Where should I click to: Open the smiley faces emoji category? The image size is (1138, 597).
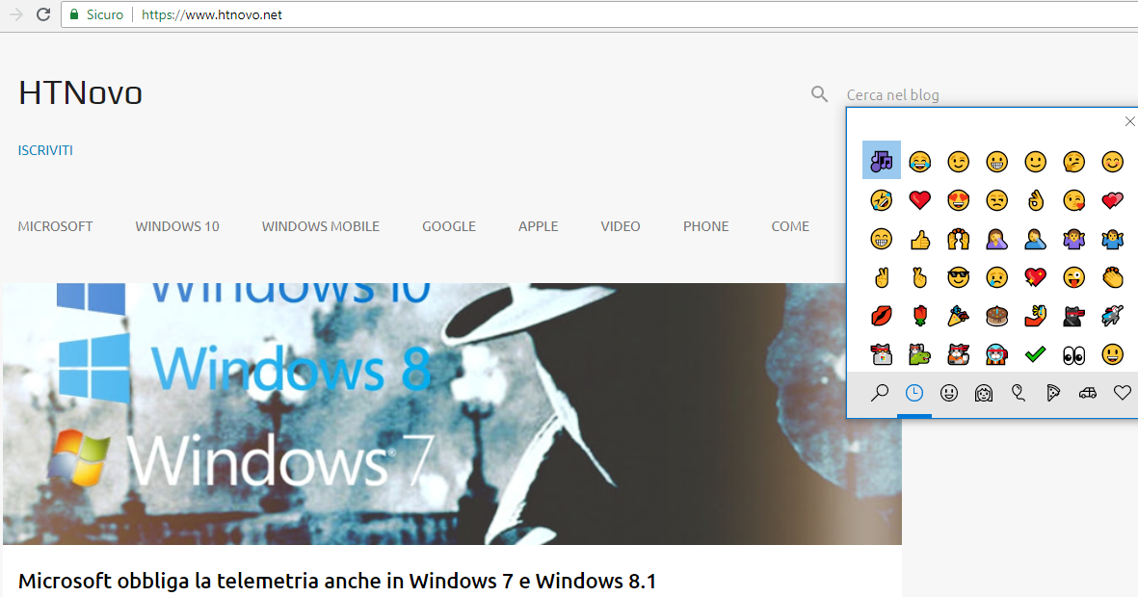click(948, 393)
